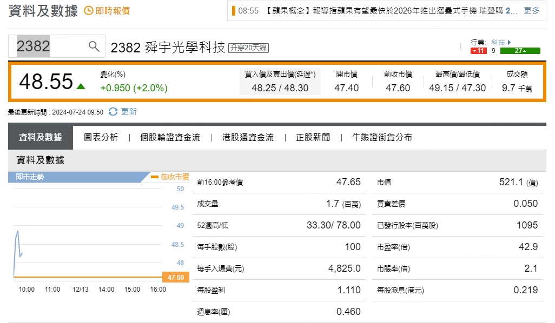The image size is (555, 323).
Task: Click in the stock code field showing 2382
Action: pyautogui.click(x=57, y=46)
